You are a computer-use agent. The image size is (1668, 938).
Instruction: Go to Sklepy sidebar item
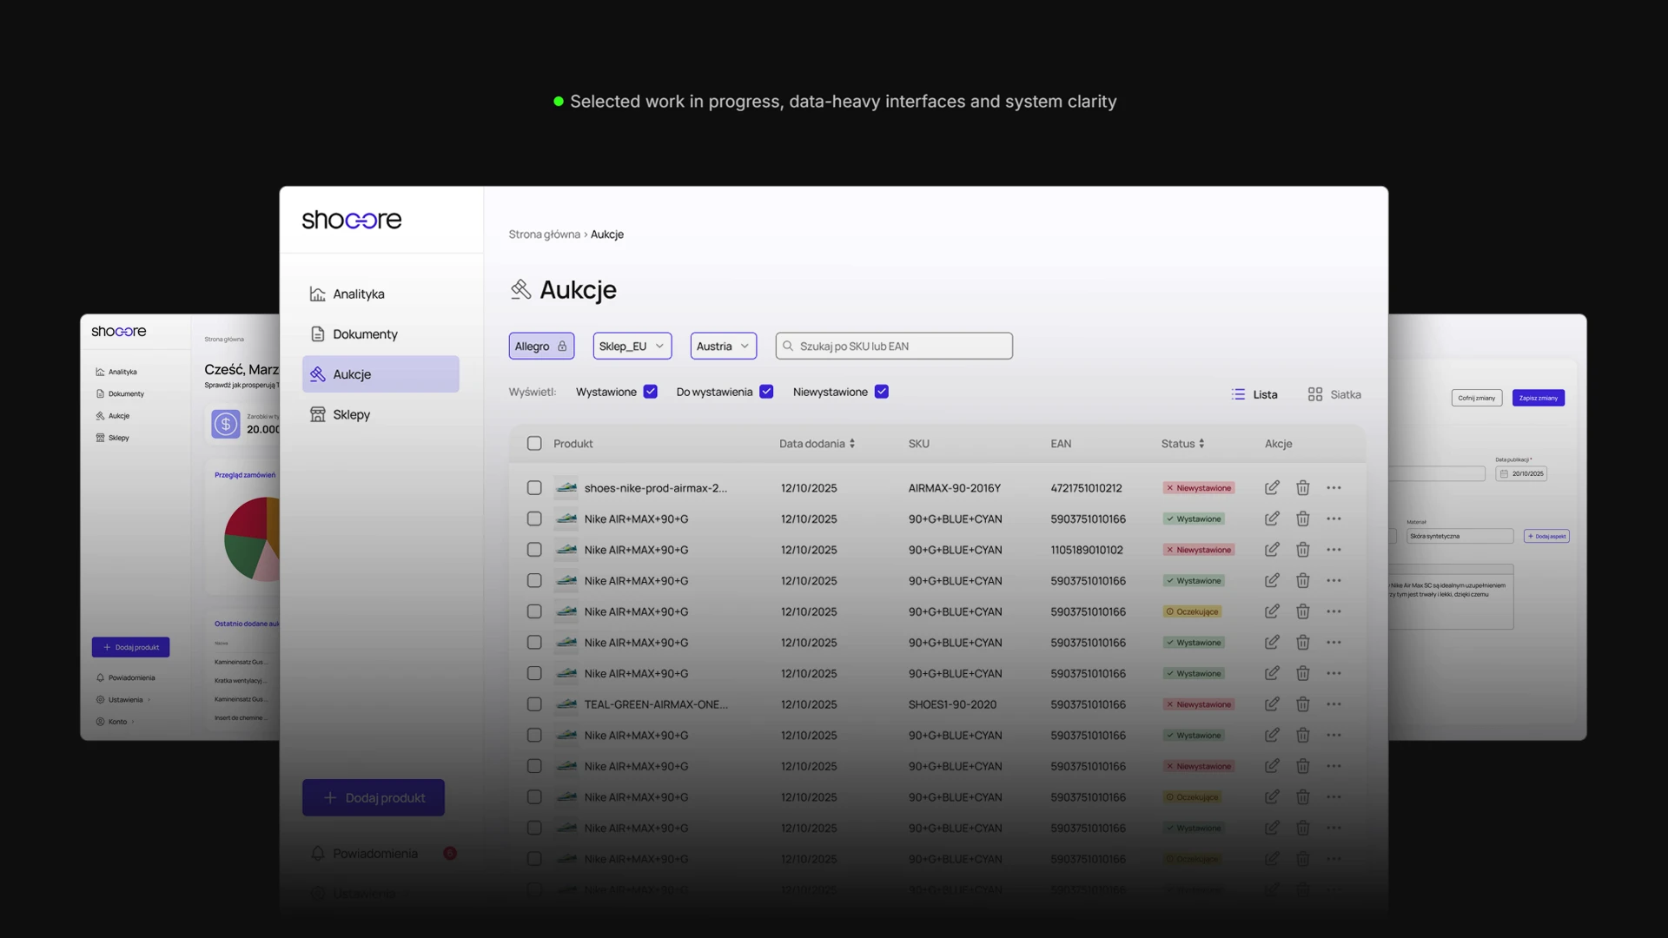351,415
